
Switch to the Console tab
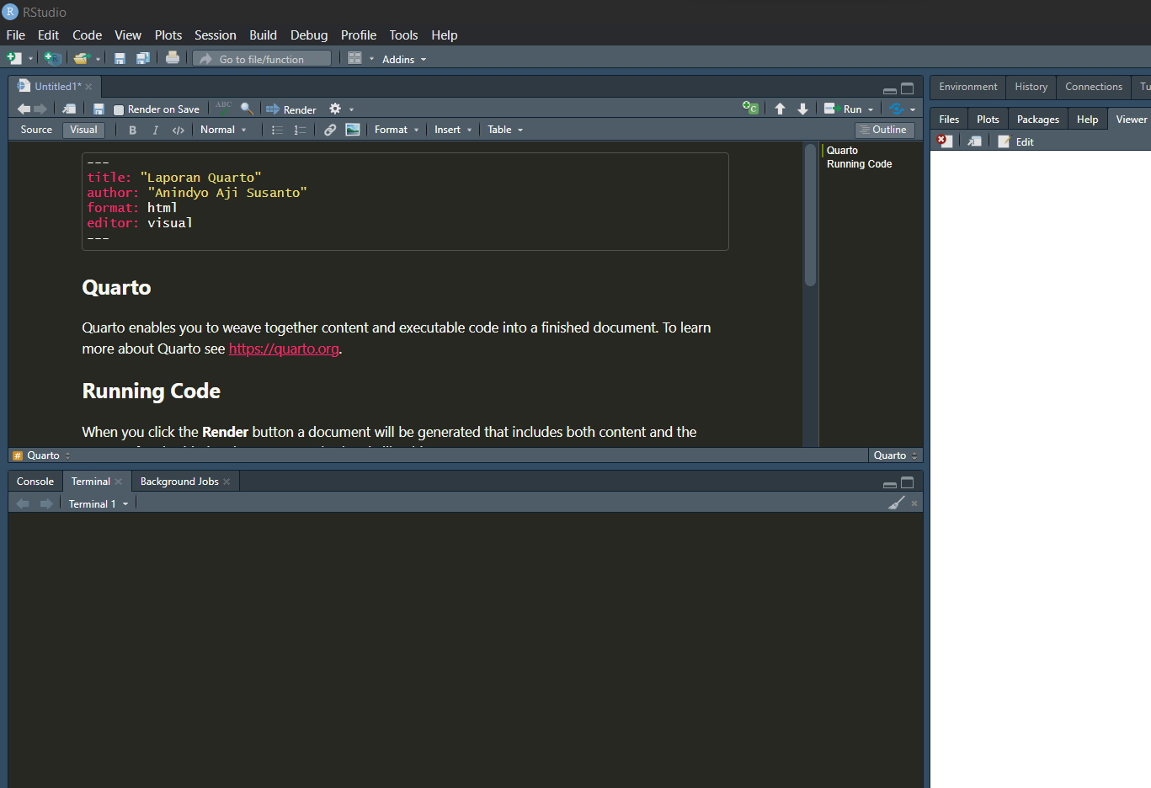click(x=35, y=482)
